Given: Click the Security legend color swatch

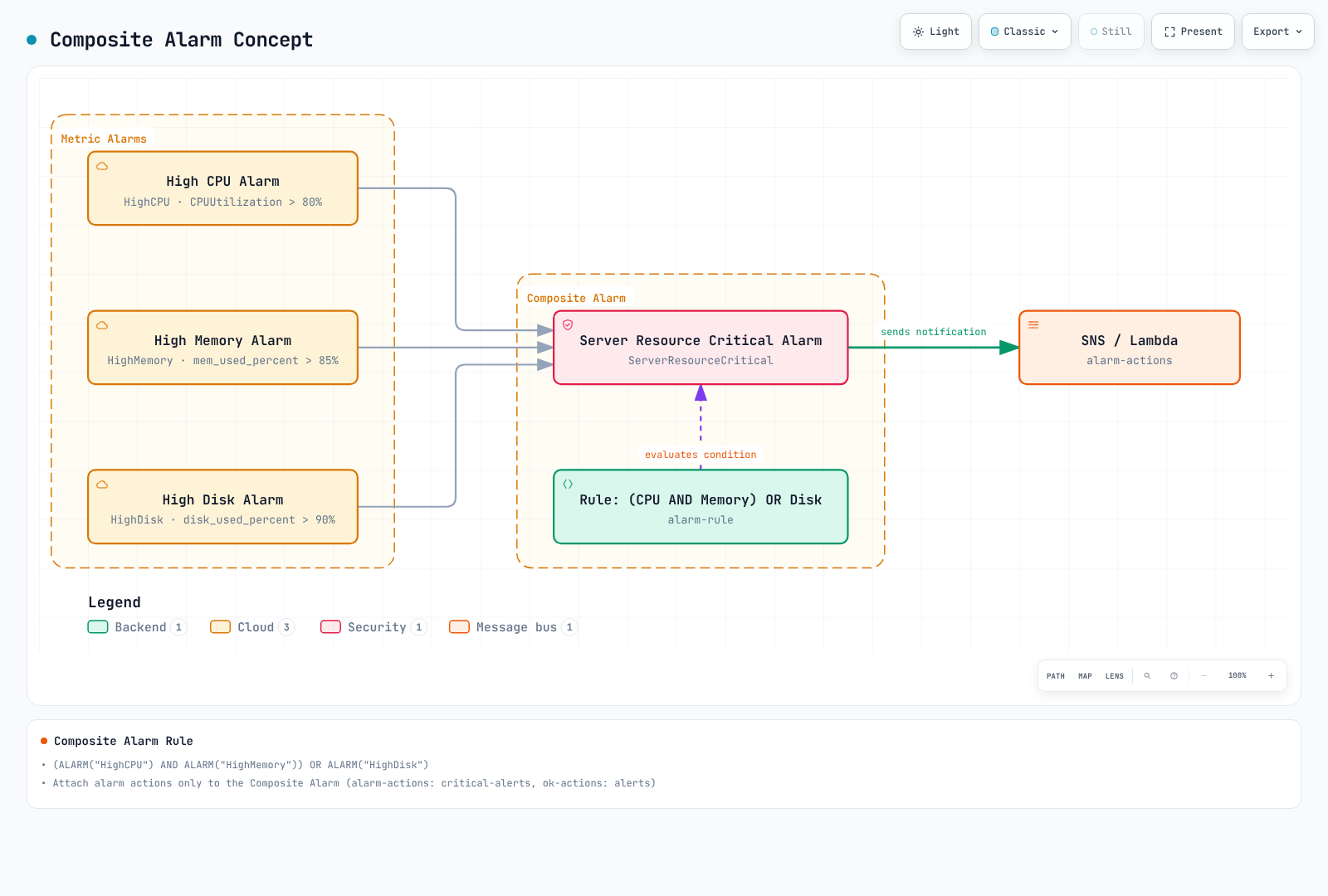Looking at the screenshot, I should [x=330, y=627].
